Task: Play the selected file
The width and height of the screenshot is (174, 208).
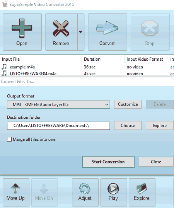Action: tap(114, 192)
